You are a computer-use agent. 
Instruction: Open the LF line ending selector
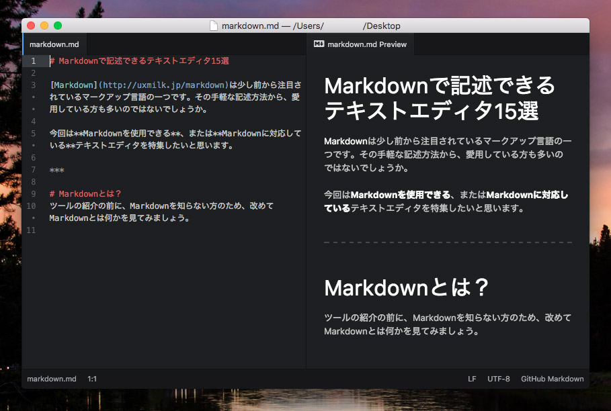pyautogui.click(x=472, y=379)
